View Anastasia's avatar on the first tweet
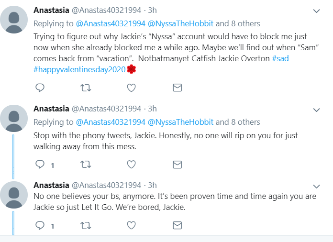 point(14,20)
